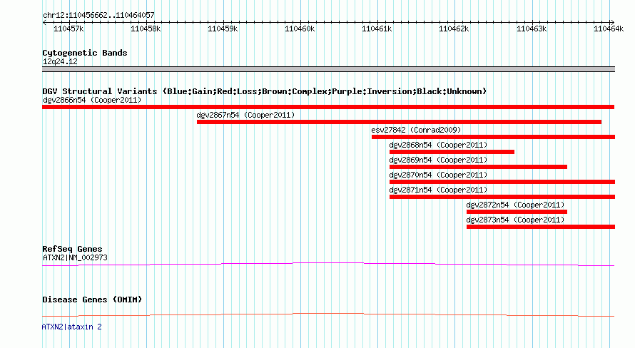Click the ruler's left arrowhead
635x348 pixels.
pyautogui.click(x=44, y=23)
